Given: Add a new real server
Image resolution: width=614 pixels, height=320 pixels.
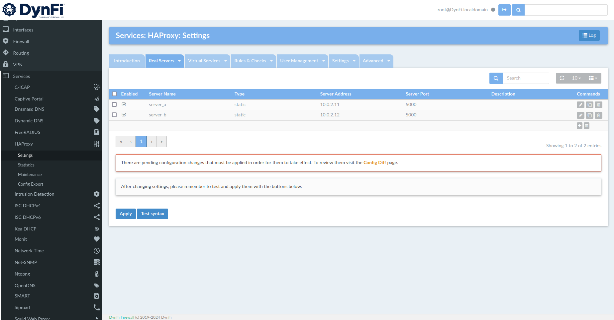Looking at the screenshot, I should [x=579, y=126].
